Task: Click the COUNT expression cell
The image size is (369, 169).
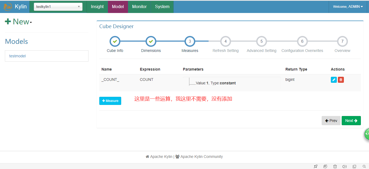Action: (x=147, y=79)
